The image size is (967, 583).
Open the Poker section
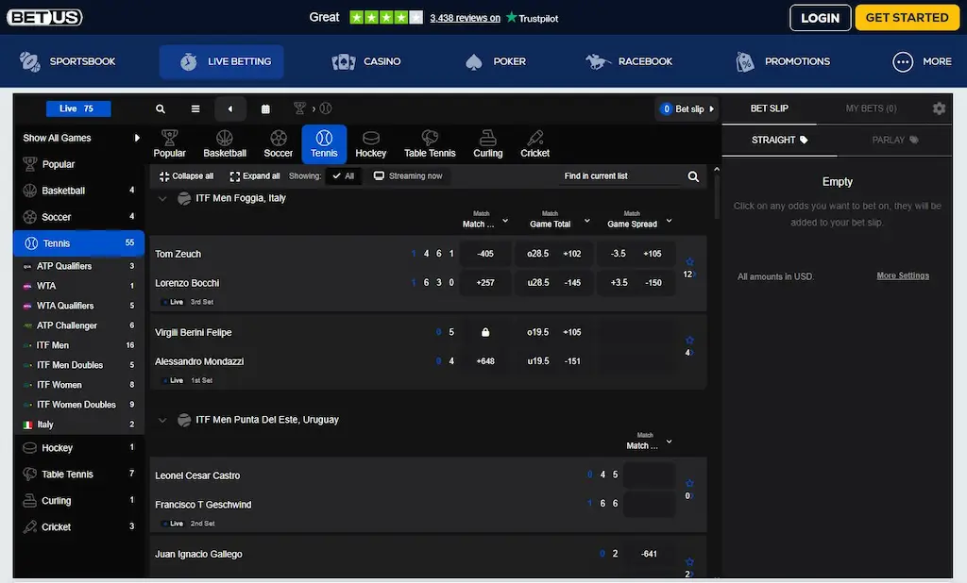pos(495,61)
